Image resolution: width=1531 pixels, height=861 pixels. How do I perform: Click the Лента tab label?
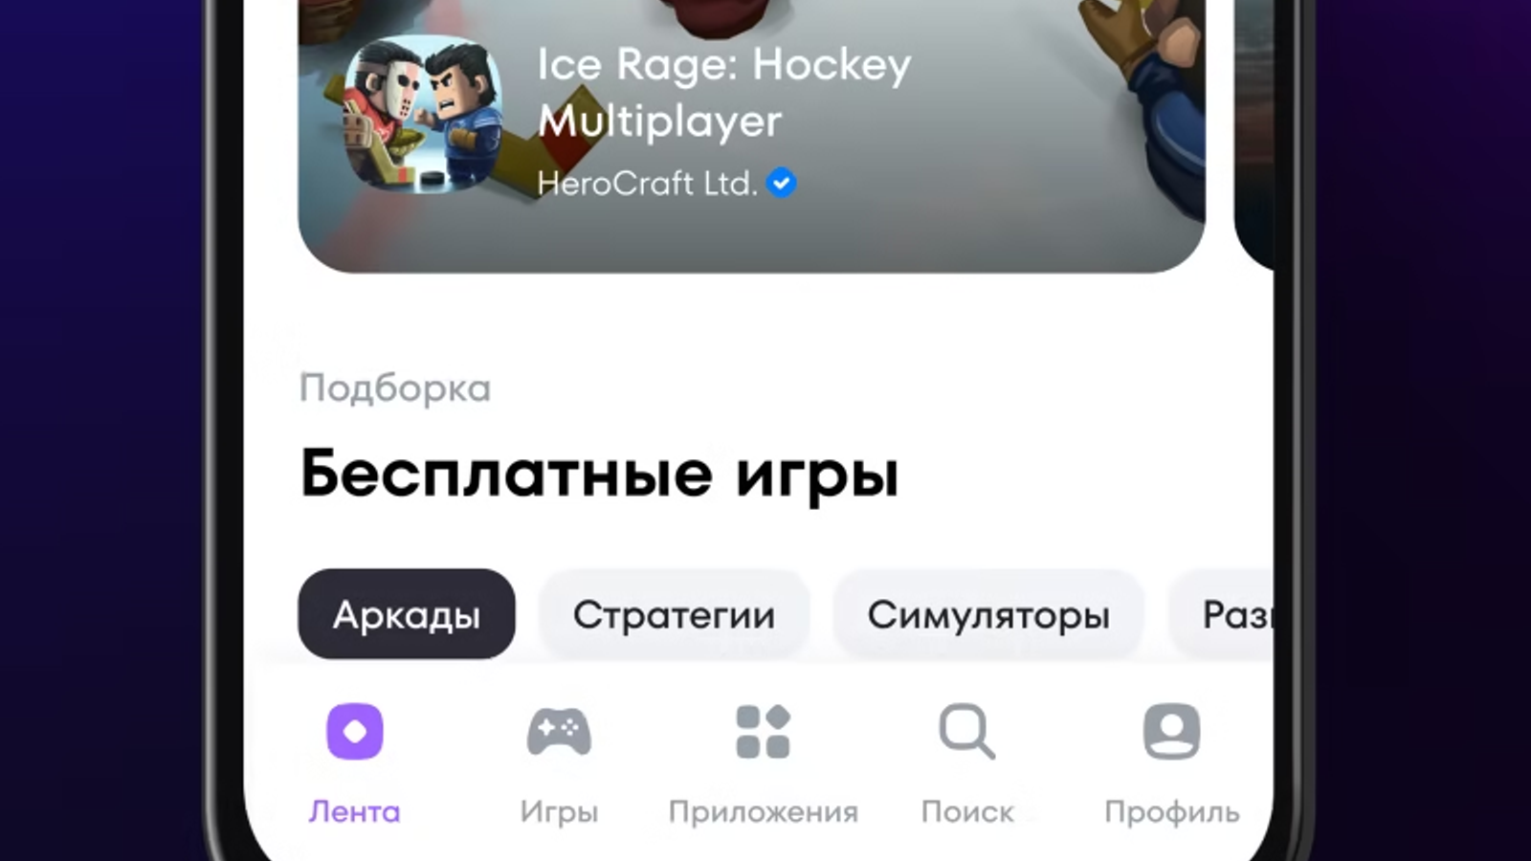pos(354,812)
